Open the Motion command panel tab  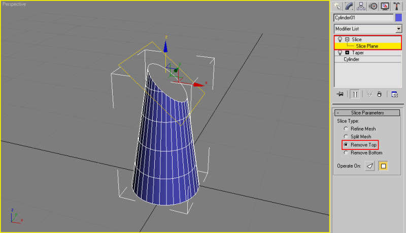pyautogui.click(x=373, y=6)
